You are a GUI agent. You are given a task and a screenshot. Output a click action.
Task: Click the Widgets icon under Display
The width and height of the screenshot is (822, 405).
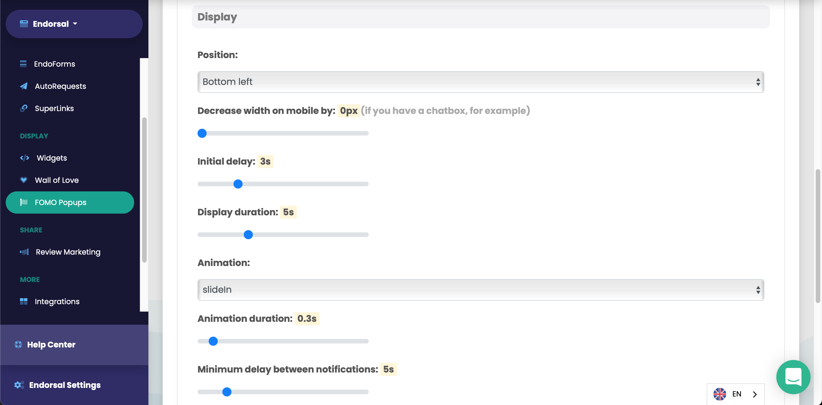click(x=25, y=157)
